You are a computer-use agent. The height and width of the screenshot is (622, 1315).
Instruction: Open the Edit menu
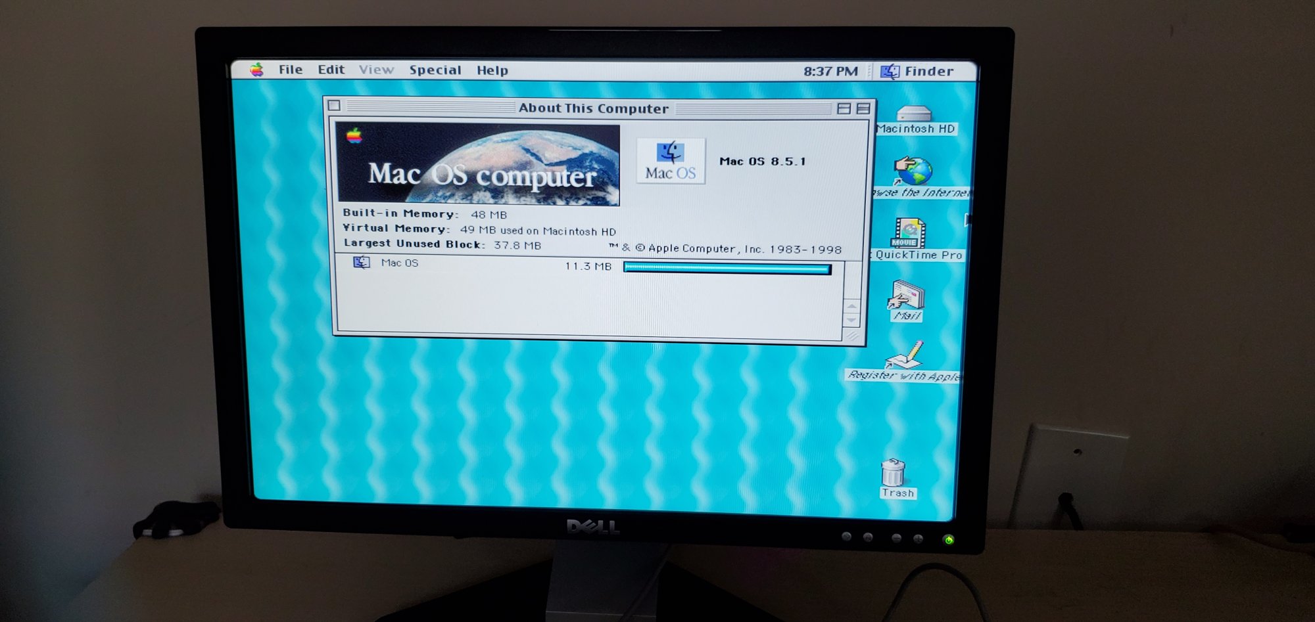pos(331,70)
